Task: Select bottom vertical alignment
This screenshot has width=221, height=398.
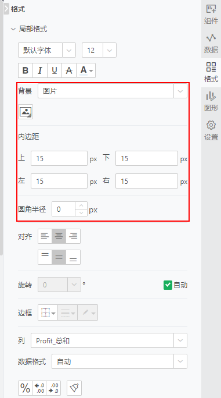Action: pos(73,257)
